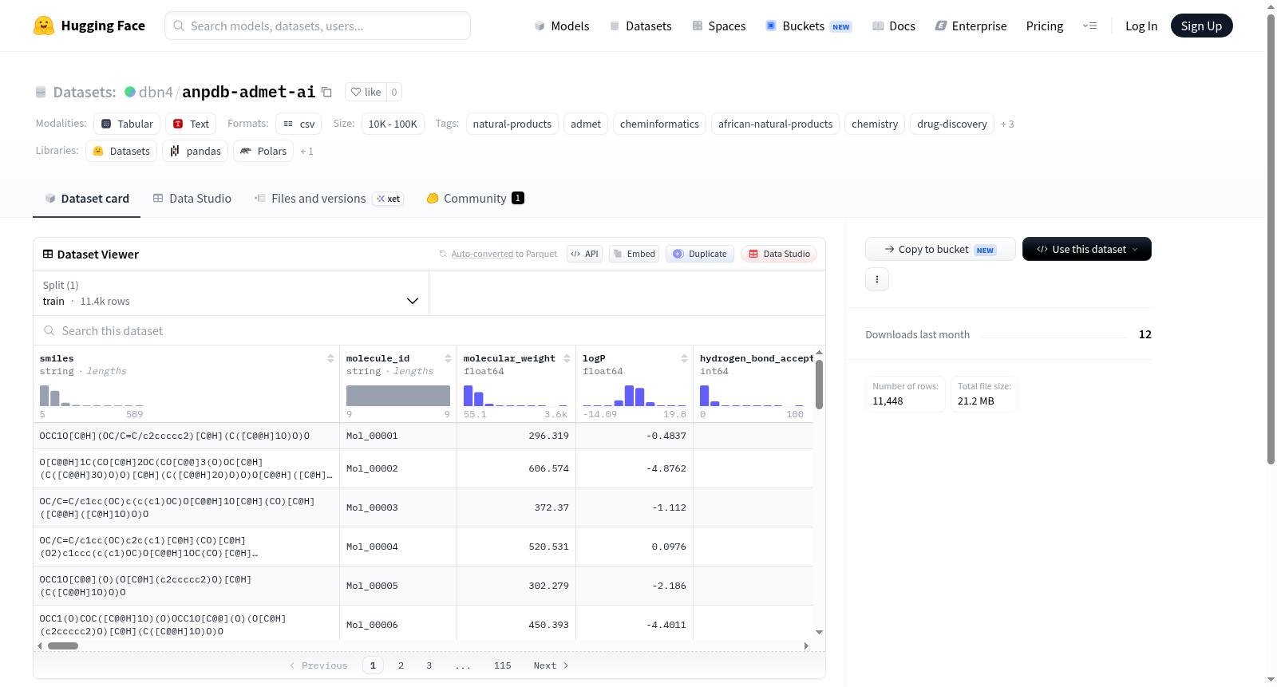This screenshot has width=1277, height=687.
Task: Select the 10K - 100K size tag
Action: (393, 124)
